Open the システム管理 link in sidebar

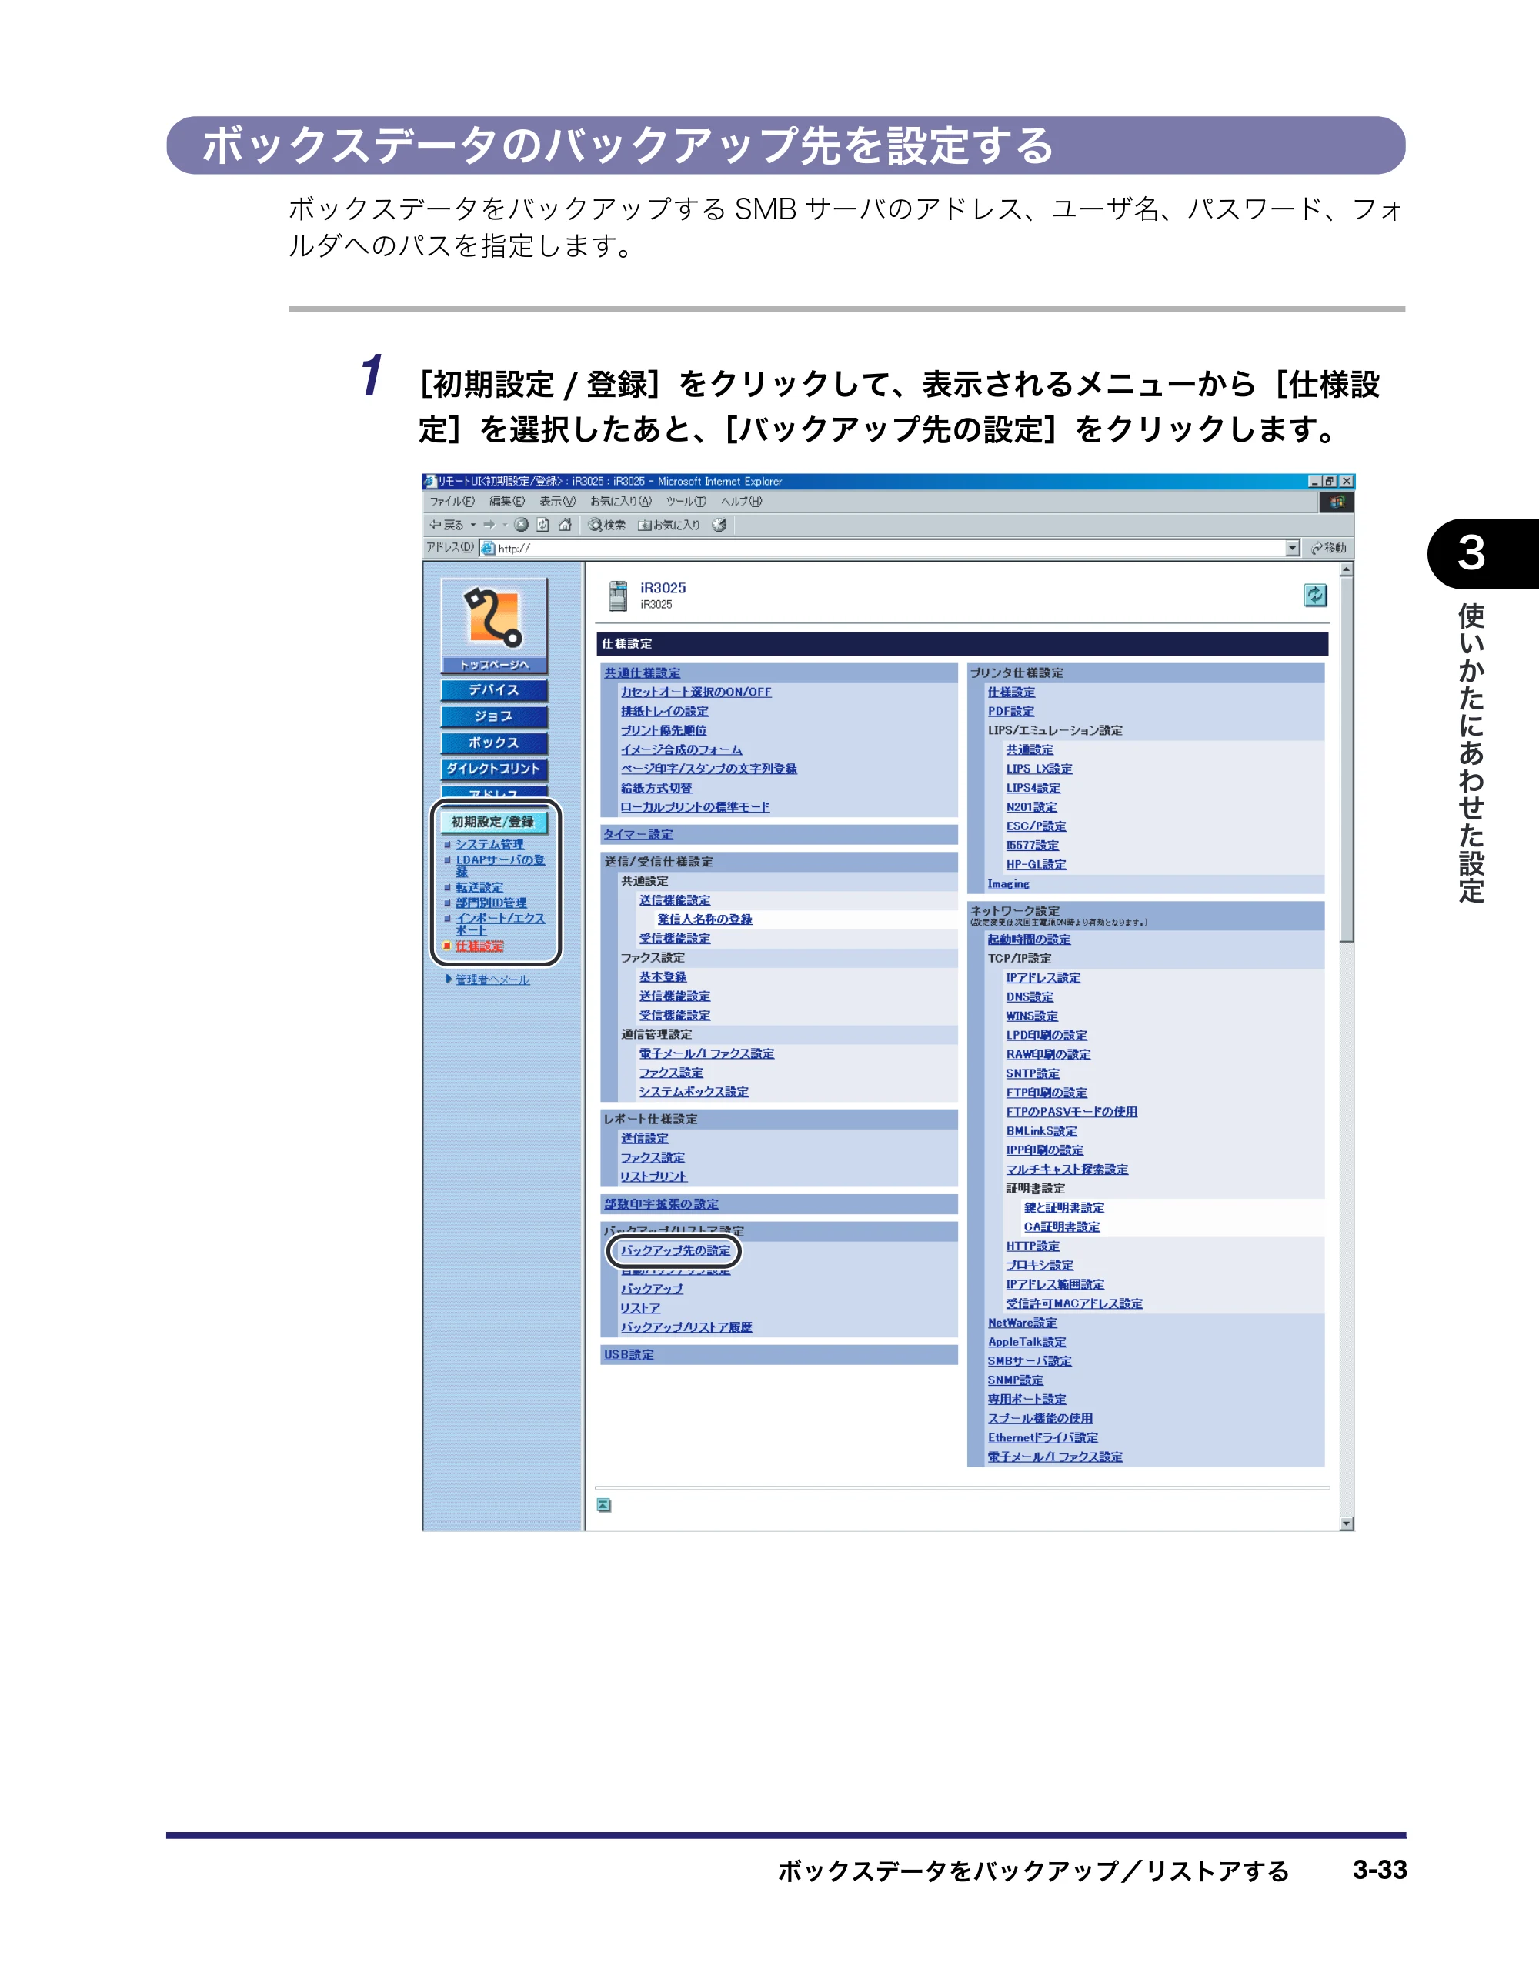coord(489,845)
